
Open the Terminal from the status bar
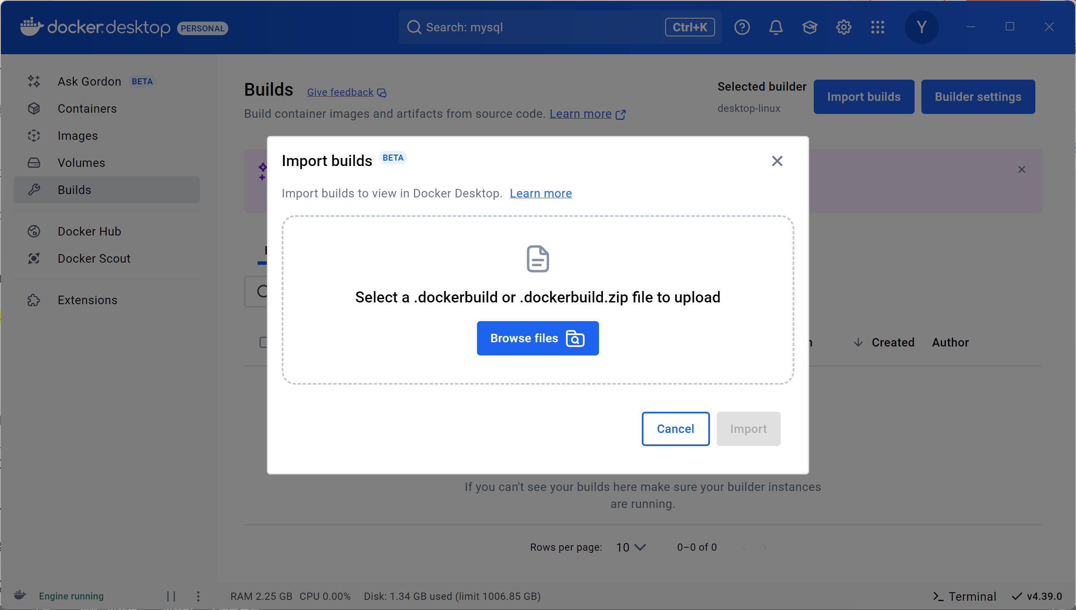tap(965, 596)
